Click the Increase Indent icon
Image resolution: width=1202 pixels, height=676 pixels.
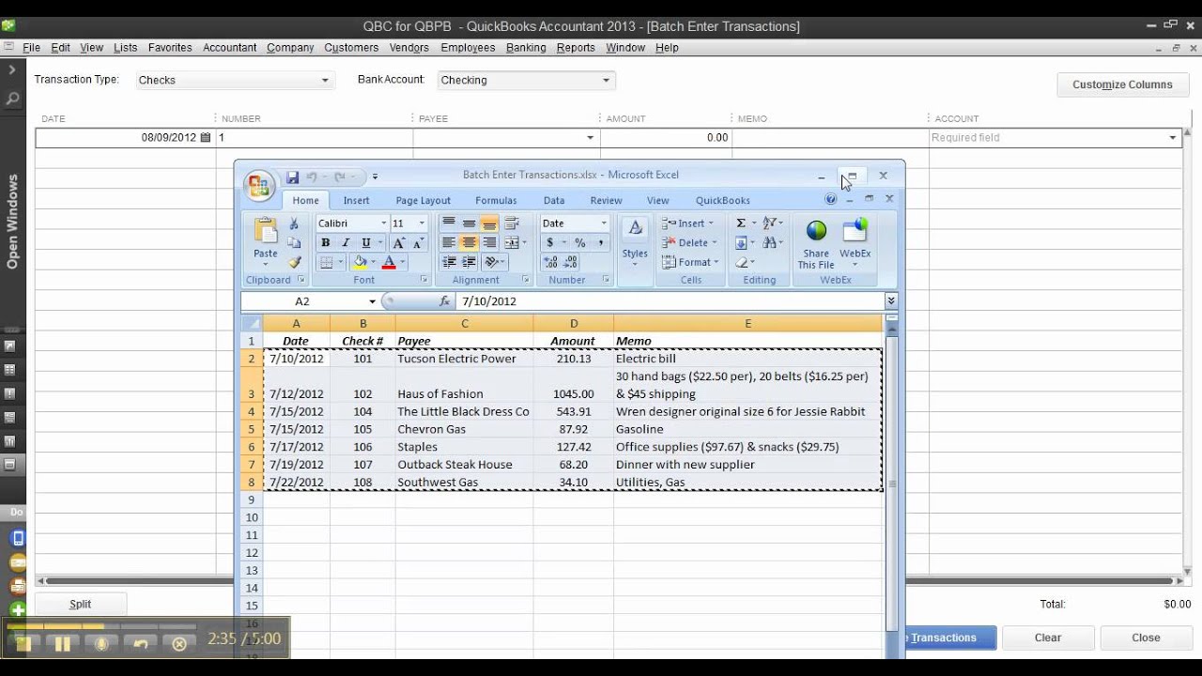coord(469,263)
